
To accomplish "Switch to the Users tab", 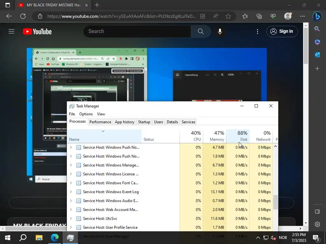I will click(x=159, y=122).
